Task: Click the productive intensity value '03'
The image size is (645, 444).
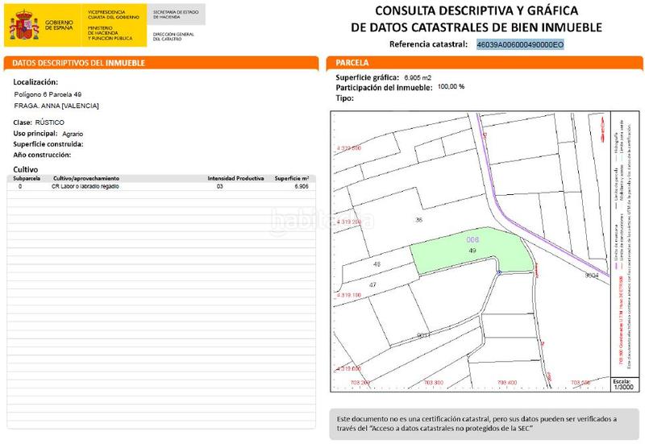Action: [x=219, y=186]
